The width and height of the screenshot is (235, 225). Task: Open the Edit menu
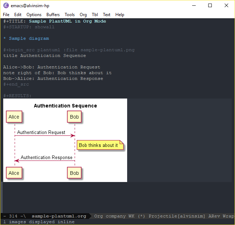[18, 15]
